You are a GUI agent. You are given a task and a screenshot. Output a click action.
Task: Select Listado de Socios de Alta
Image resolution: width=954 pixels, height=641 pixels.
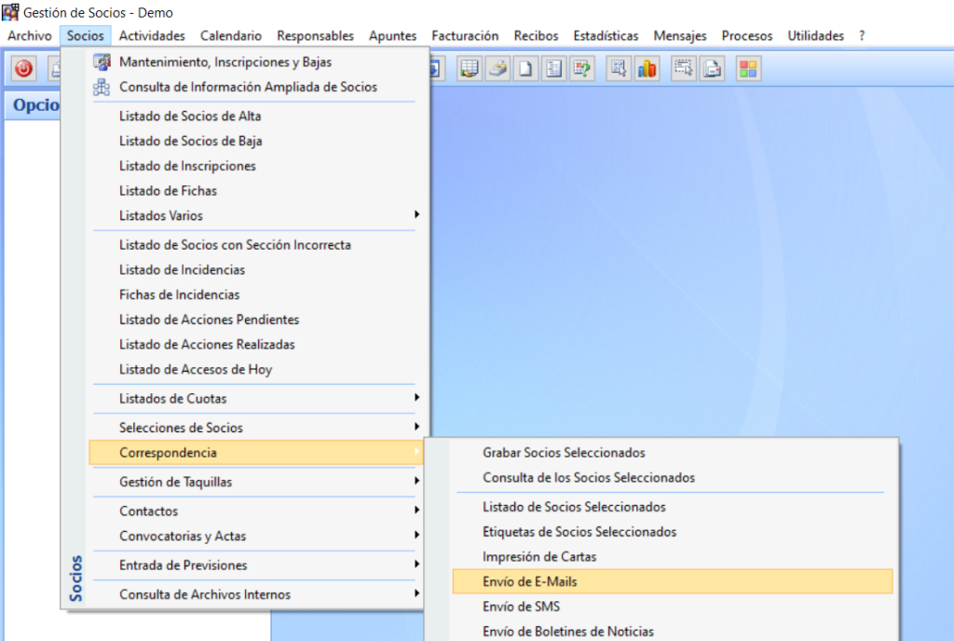(x=190, y=116)
